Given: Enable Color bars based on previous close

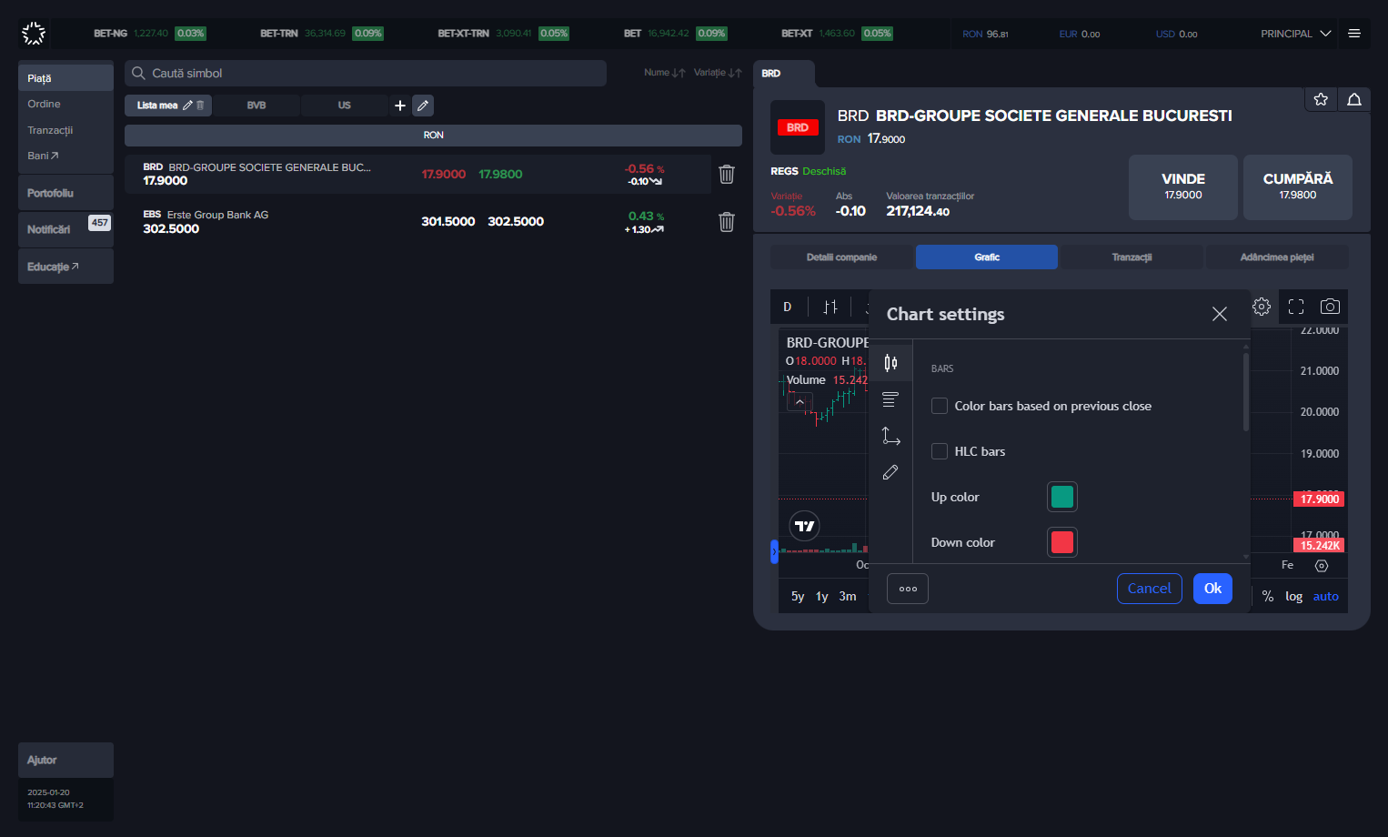Looking at the screenshot, I should click(940, 406).
